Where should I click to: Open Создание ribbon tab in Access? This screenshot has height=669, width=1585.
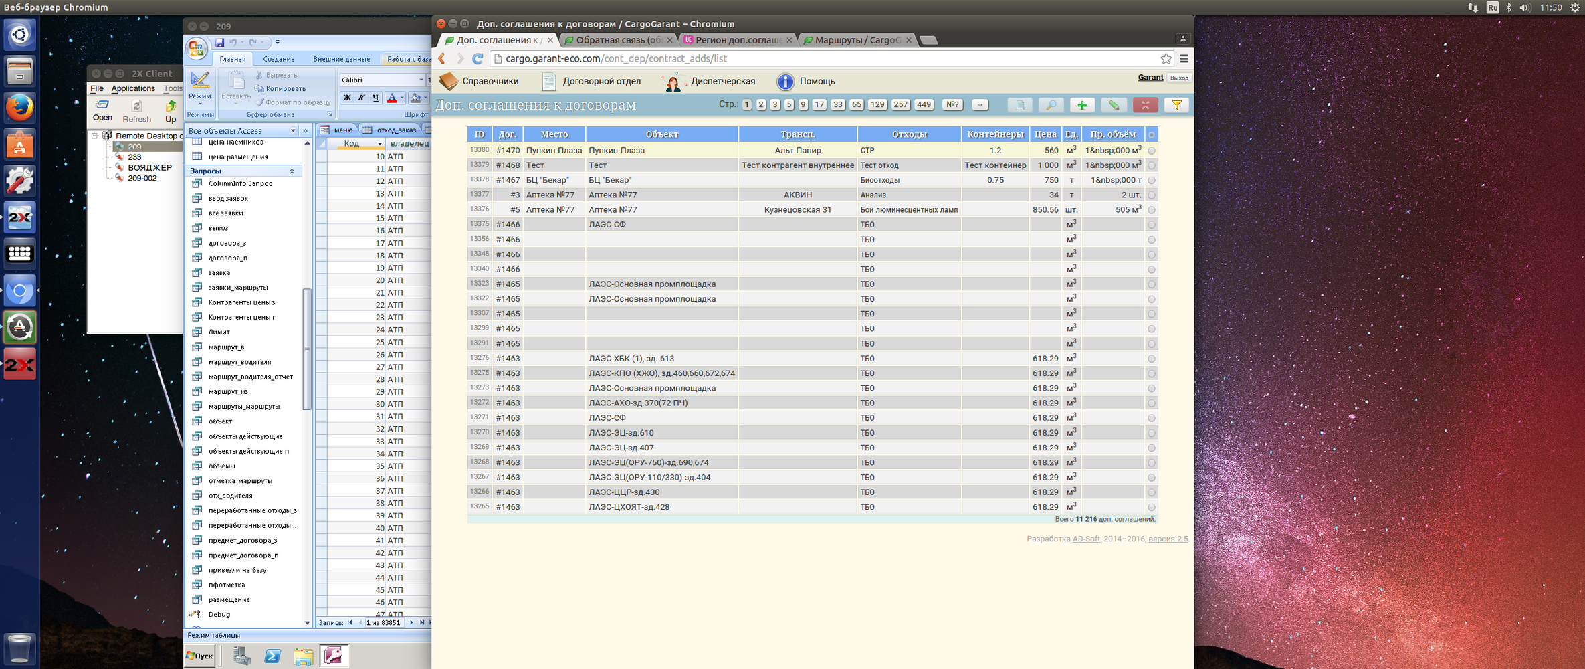point(279,59)
